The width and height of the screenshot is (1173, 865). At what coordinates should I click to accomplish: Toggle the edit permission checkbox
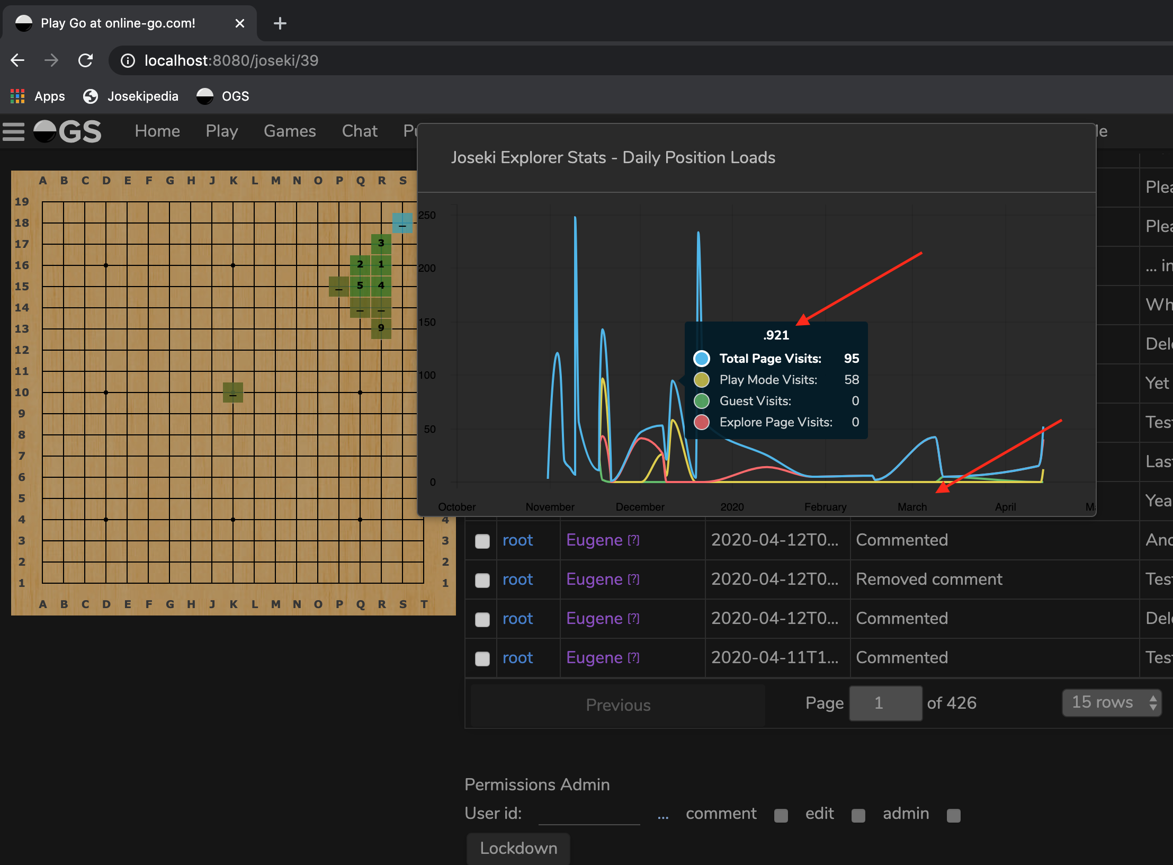pos(858,816)
